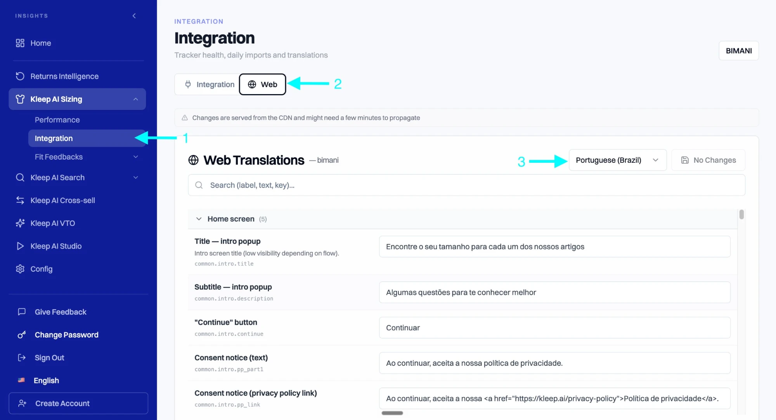Image resolution: width=776 pixels, height=420 pixels.
Task: Click the globe icon on Web tab
Action: pyautogui.click(x=252, y=84)
